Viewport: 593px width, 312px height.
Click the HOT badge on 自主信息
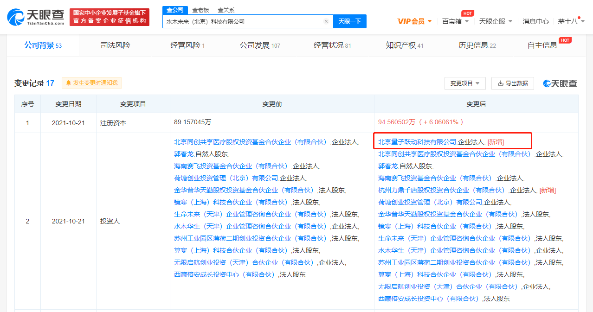click(565, 40)
